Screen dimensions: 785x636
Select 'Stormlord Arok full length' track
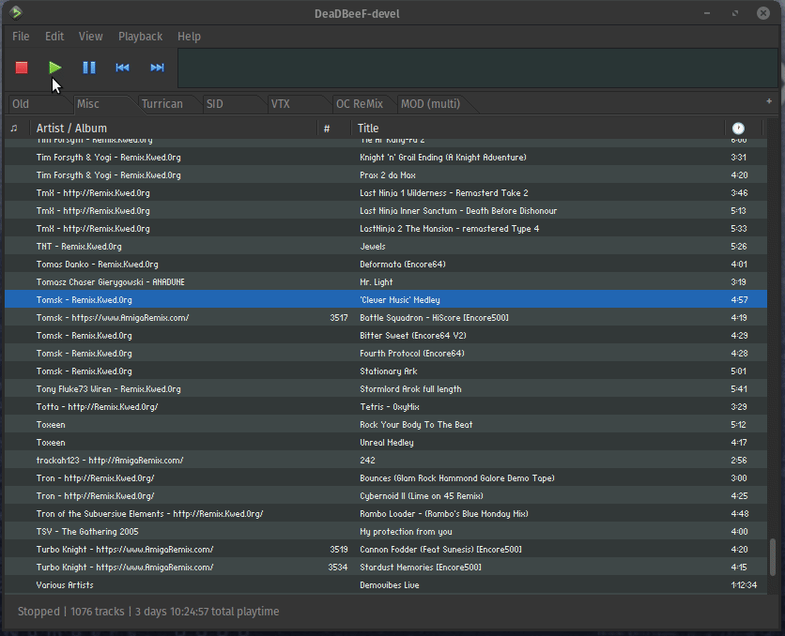coord(386,389)
